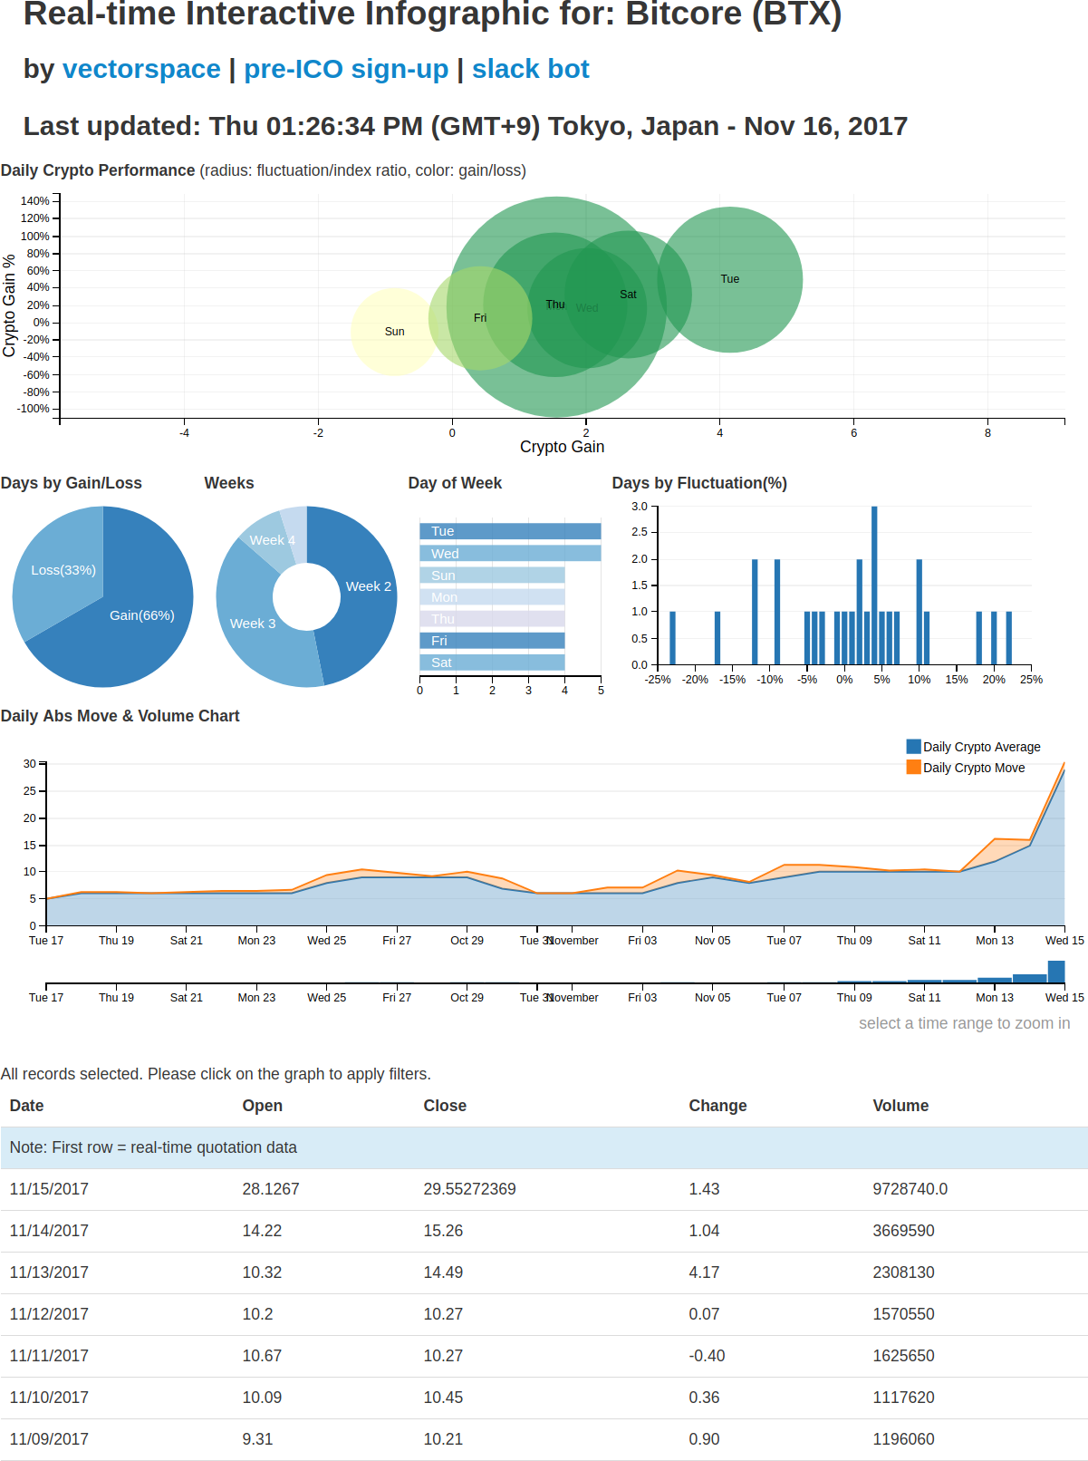Open the vectorspace link
Screen dimensions: 1088x1461
(x=141, y=69)
